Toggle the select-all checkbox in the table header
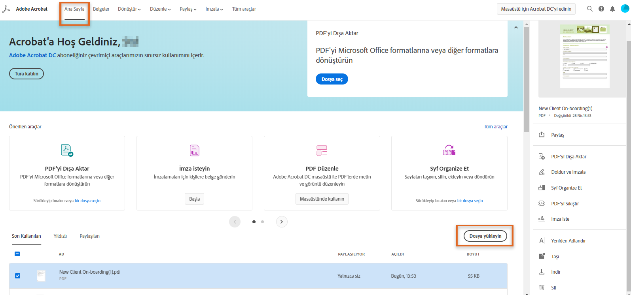This screenshot has height=295, width=631. click(x=17, y=254)
